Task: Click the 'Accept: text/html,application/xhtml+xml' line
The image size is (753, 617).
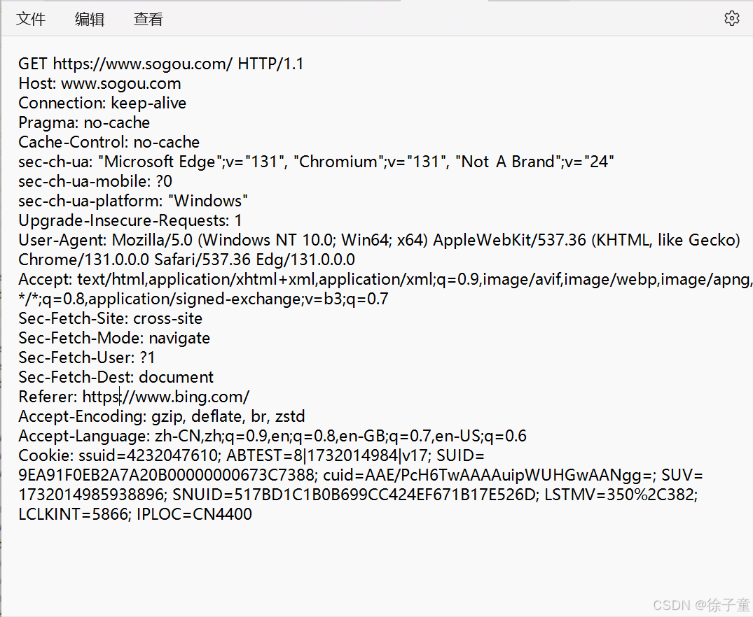Action: pyautogui.click(x=385, y=279)
